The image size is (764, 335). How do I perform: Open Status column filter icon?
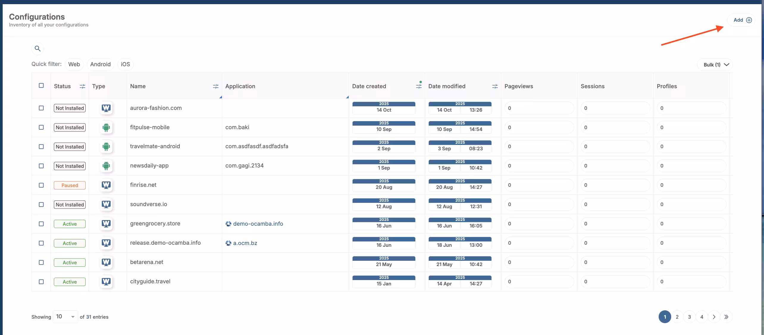(82, 86)
